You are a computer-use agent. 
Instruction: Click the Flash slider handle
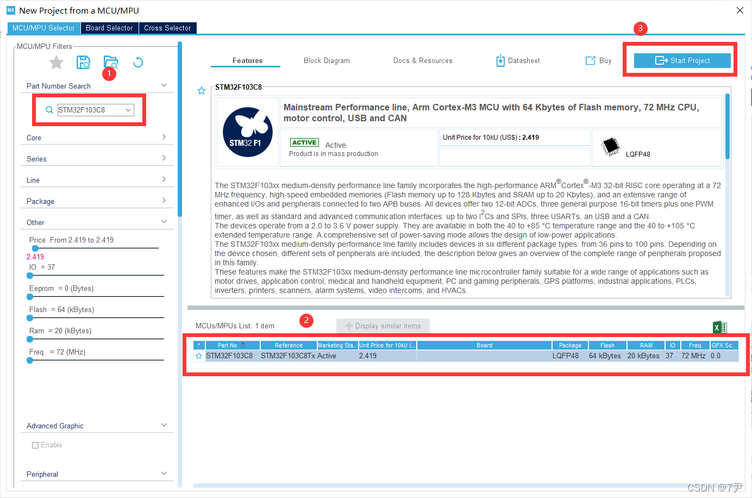(30, 318)
